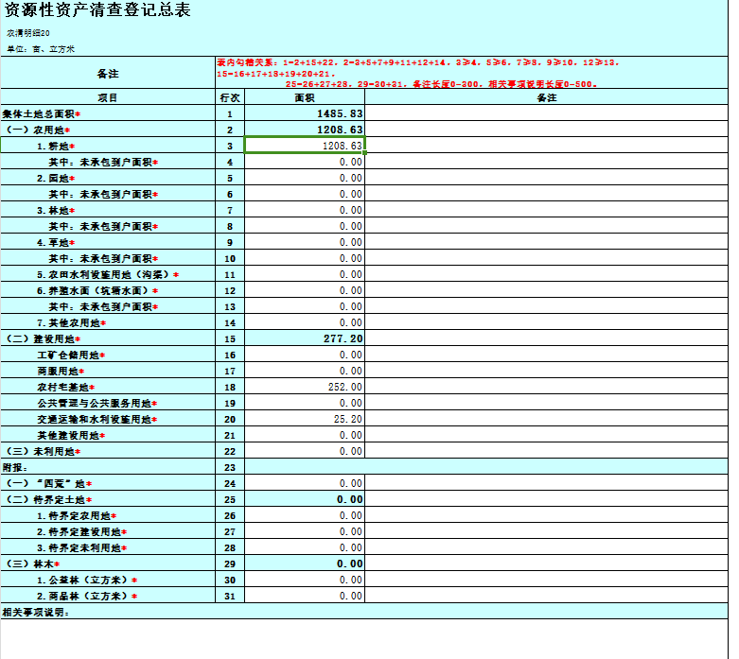Click the 集体土地总面积 row label

[x=42, y=114]
